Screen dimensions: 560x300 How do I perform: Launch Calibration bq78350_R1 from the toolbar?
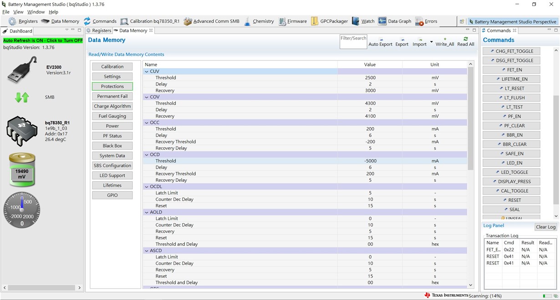(x=150, y=21)
